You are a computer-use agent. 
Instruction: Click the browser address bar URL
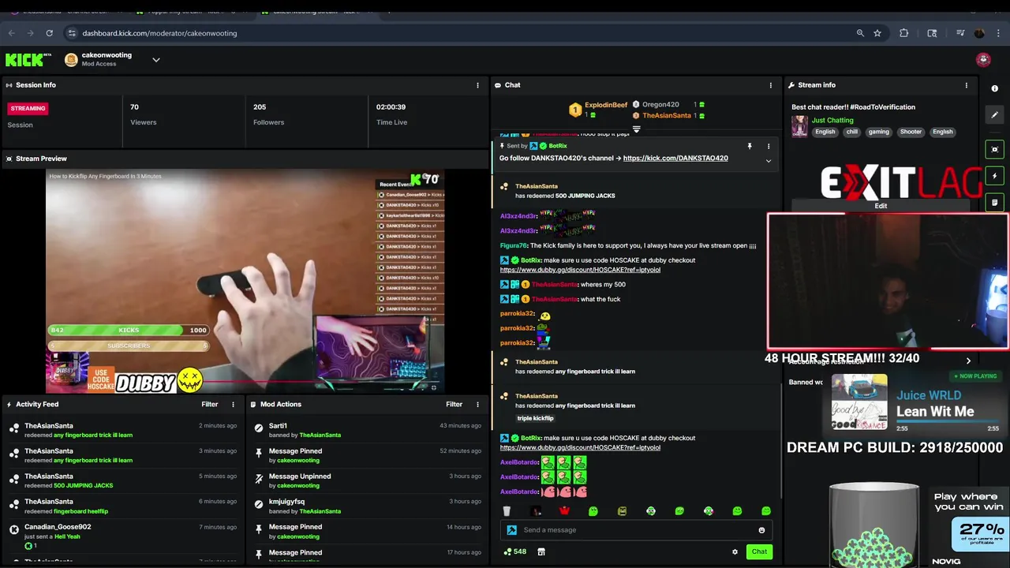159,33
